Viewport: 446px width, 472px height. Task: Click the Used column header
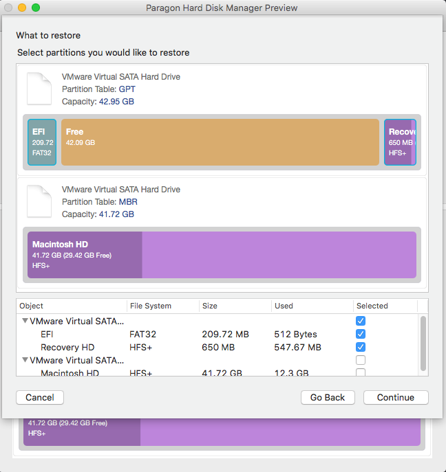pos(312,306)
